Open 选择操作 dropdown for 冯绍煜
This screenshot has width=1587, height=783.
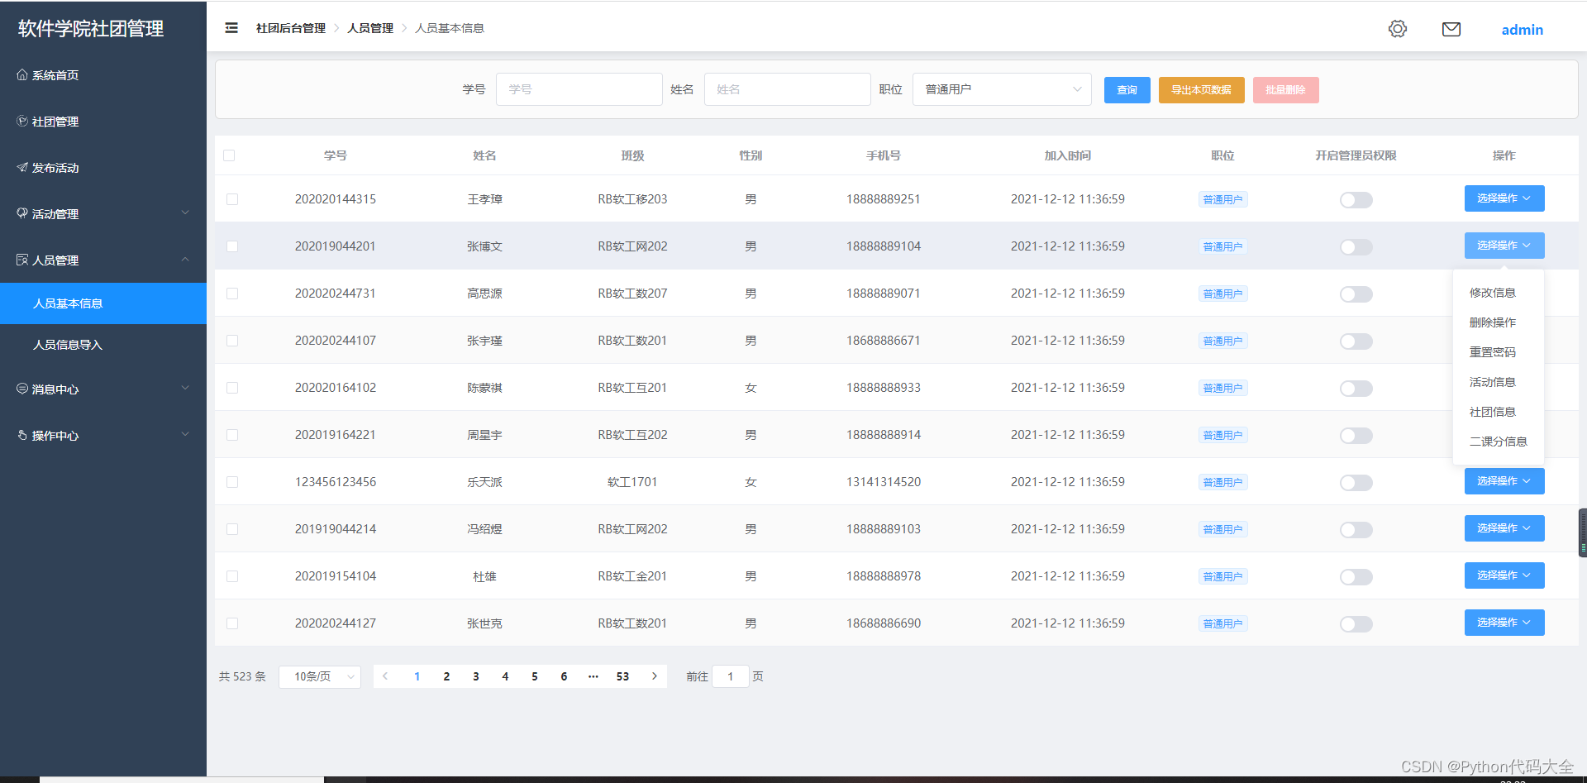(1504, 528)
